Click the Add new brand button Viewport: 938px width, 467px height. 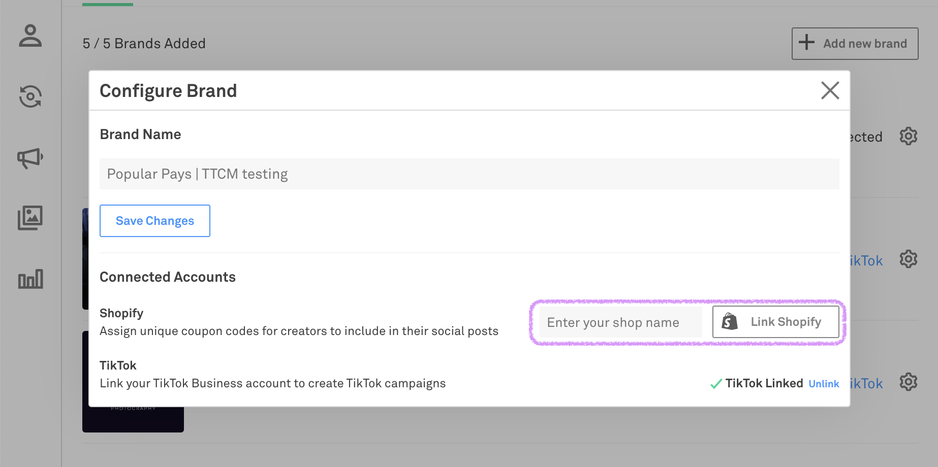pyautogui.click(x=855, y=44)
